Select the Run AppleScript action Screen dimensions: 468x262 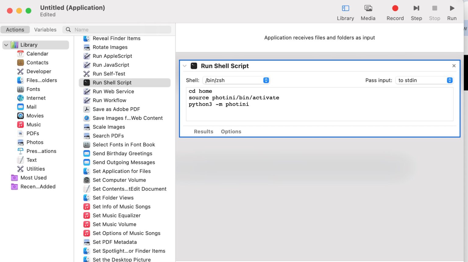coord(112,56)
